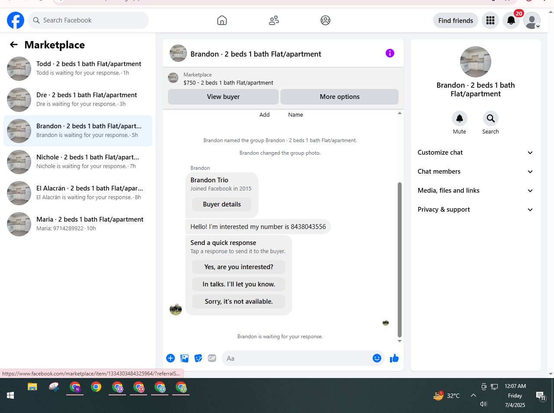Expand Media, files and links section
554x413 pixels.
click(476, 191)
